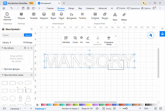
Task: Click Edit Data in the floating toolbar
Action: 66,40
